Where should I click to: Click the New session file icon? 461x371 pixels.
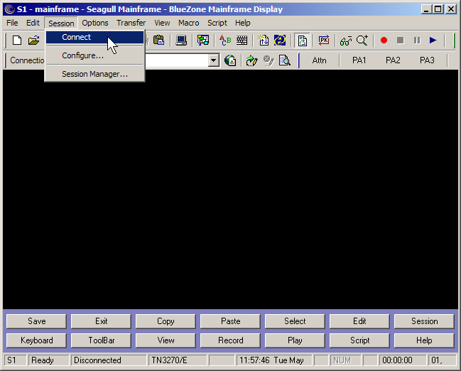[17, 41]
